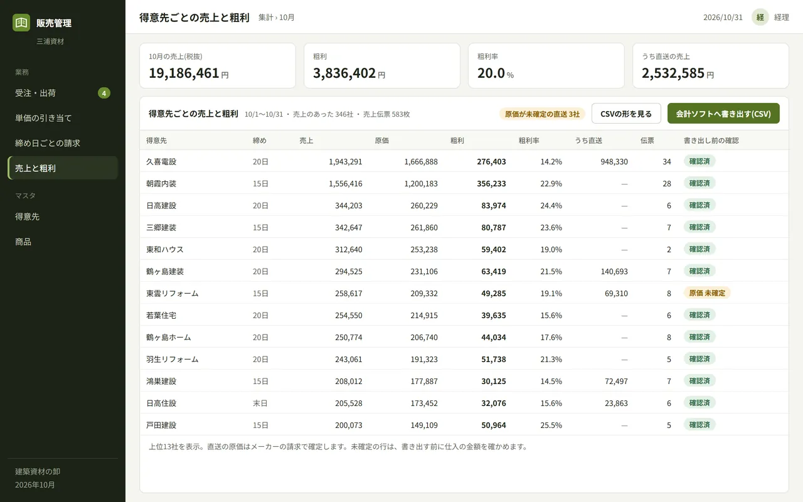The width and height of the screenshot is (803, 502).
Task: Go to 単価の引き当て page
Action: 63,118
